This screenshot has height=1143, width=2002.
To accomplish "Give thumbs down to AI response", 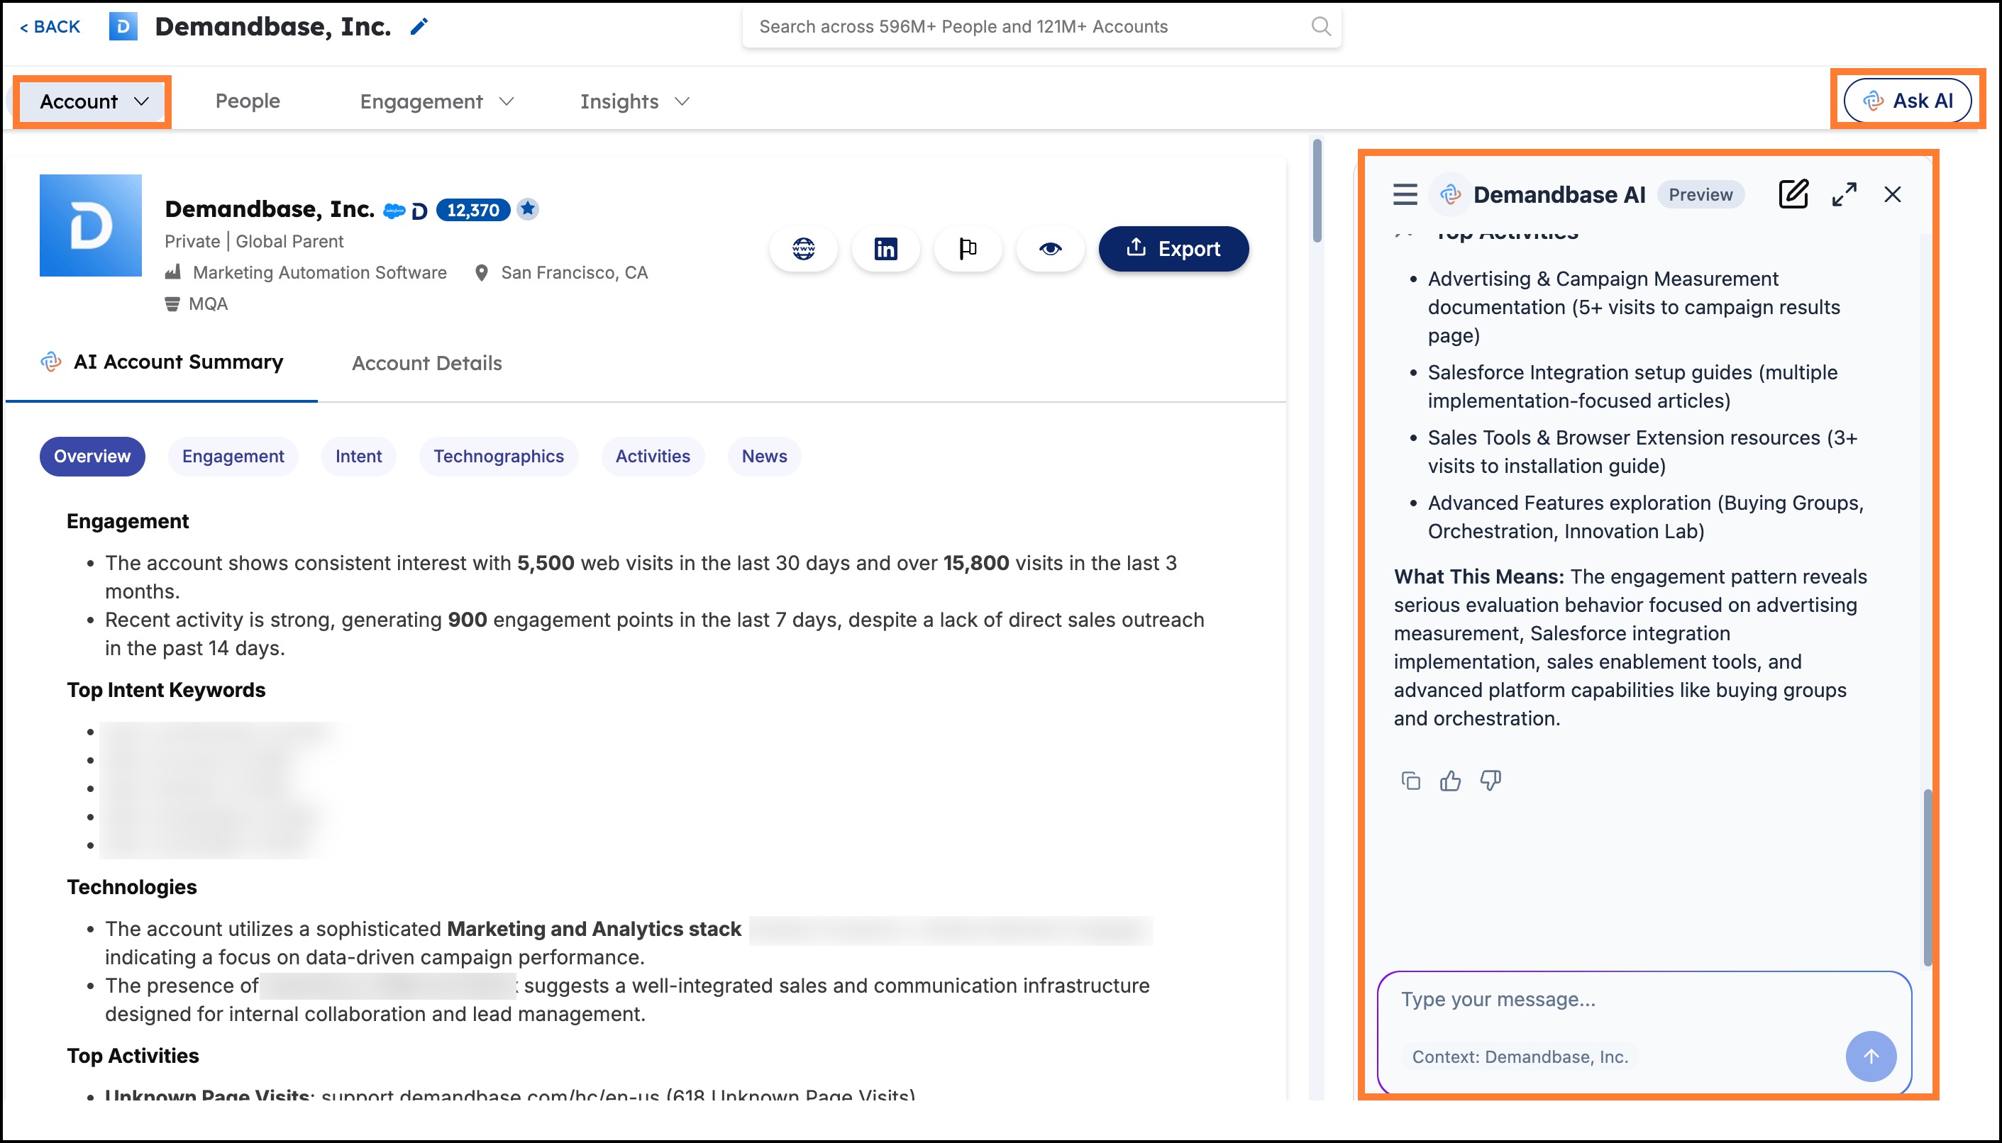I will coord(1490,780).
